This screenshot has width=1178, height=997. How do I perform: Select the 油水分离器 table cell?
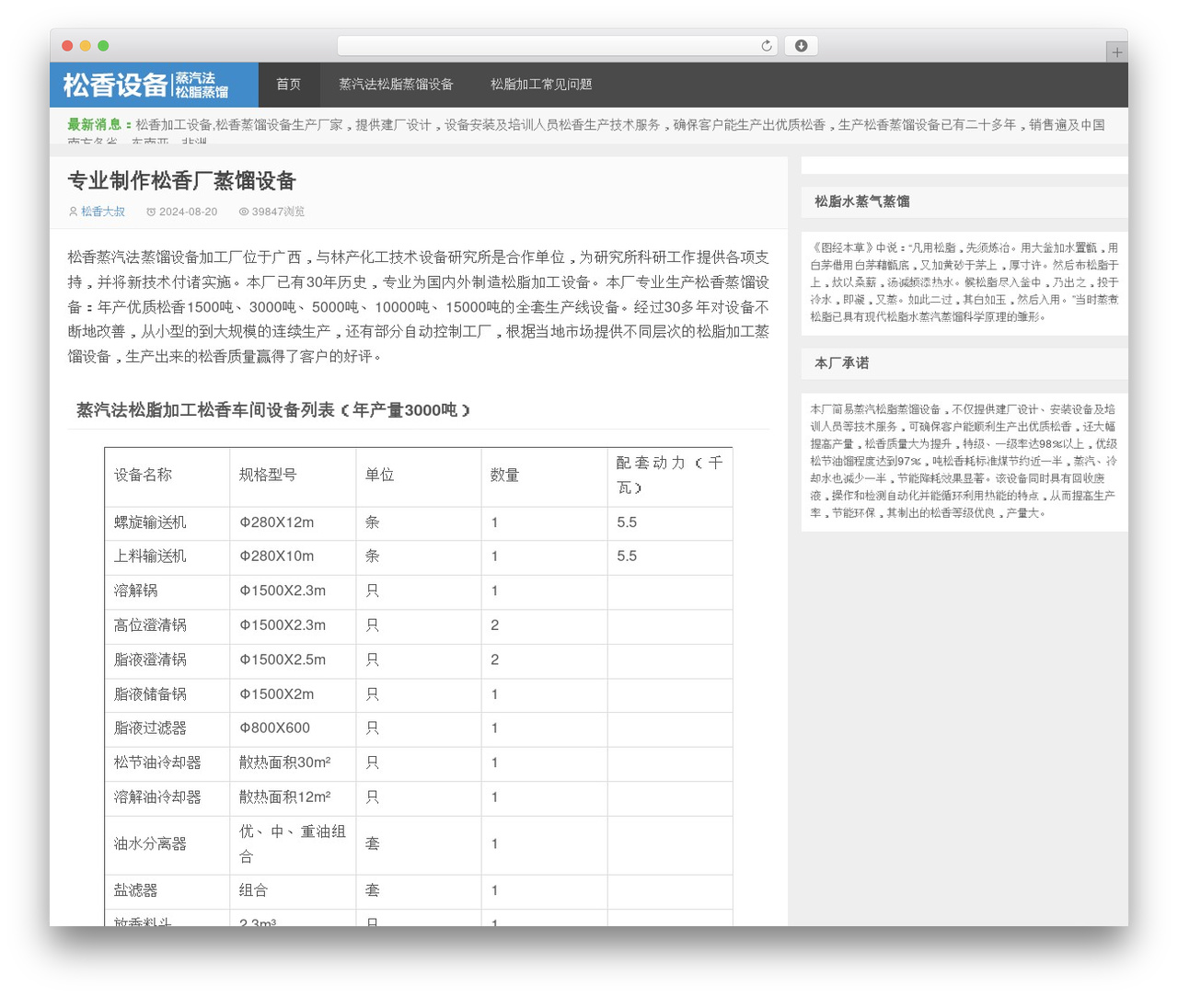point(167,845)
